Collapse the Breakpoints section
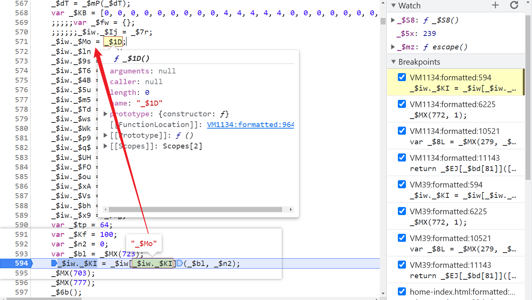This screenshot has width=532, height=300. (393, 62)
